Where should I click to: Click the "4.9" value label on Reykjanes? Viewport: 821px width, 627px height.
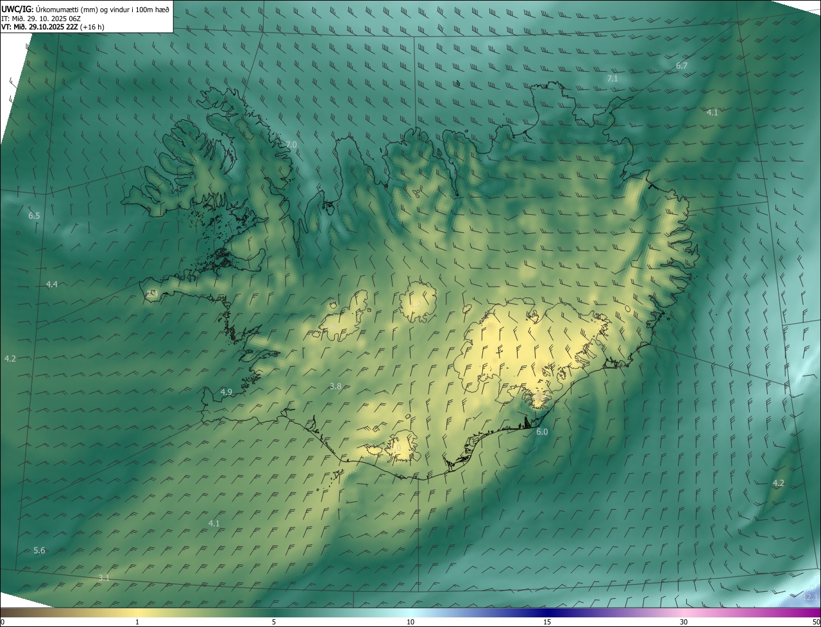click(226, 392)
